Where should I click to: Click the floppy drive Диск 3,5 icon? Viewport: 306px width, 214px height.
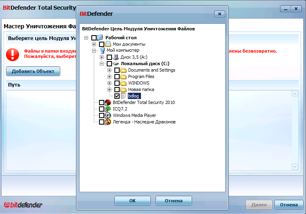[x=116, y=57]
